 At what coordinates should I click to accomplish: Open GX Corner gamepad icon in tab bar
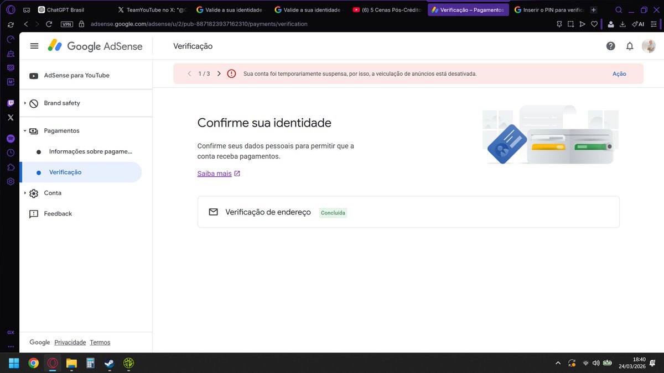(x=26, y=9)
